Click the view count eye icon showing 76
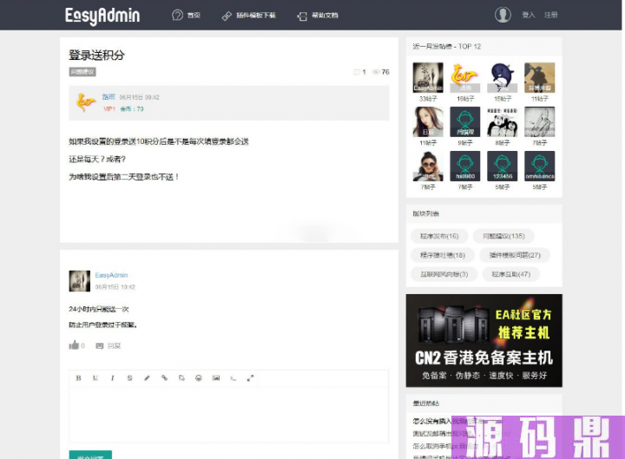This screenshot has height=459, width=625. [x=376, y=72]
